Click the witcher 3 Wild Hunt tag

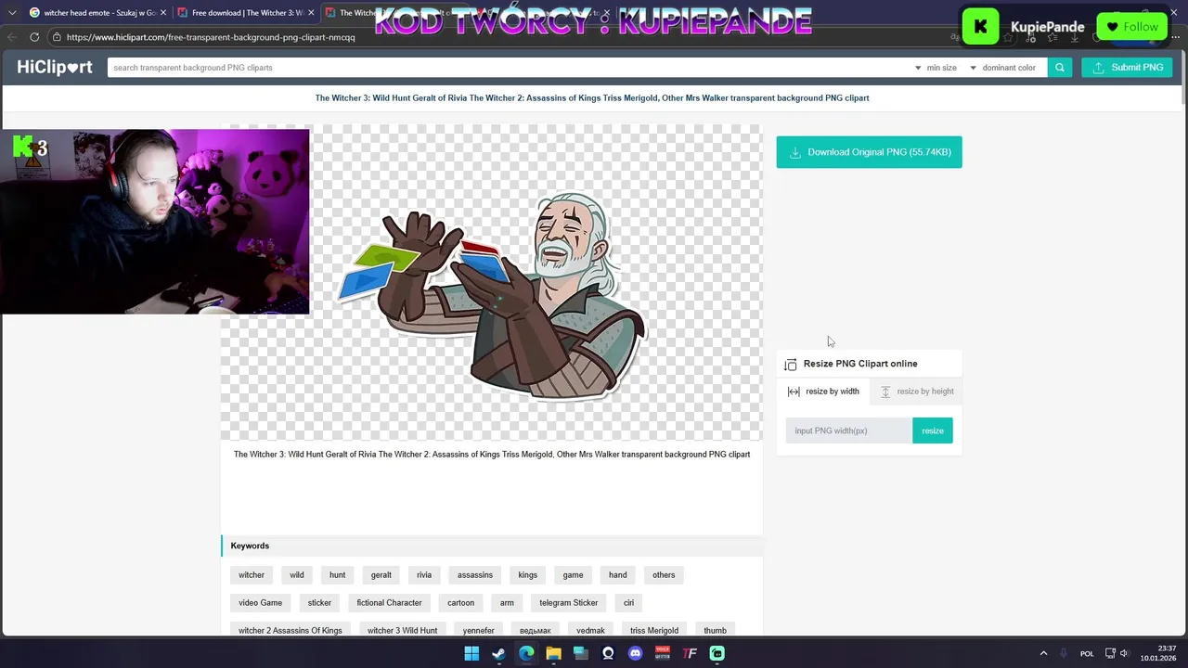click(x=403, y=630)
